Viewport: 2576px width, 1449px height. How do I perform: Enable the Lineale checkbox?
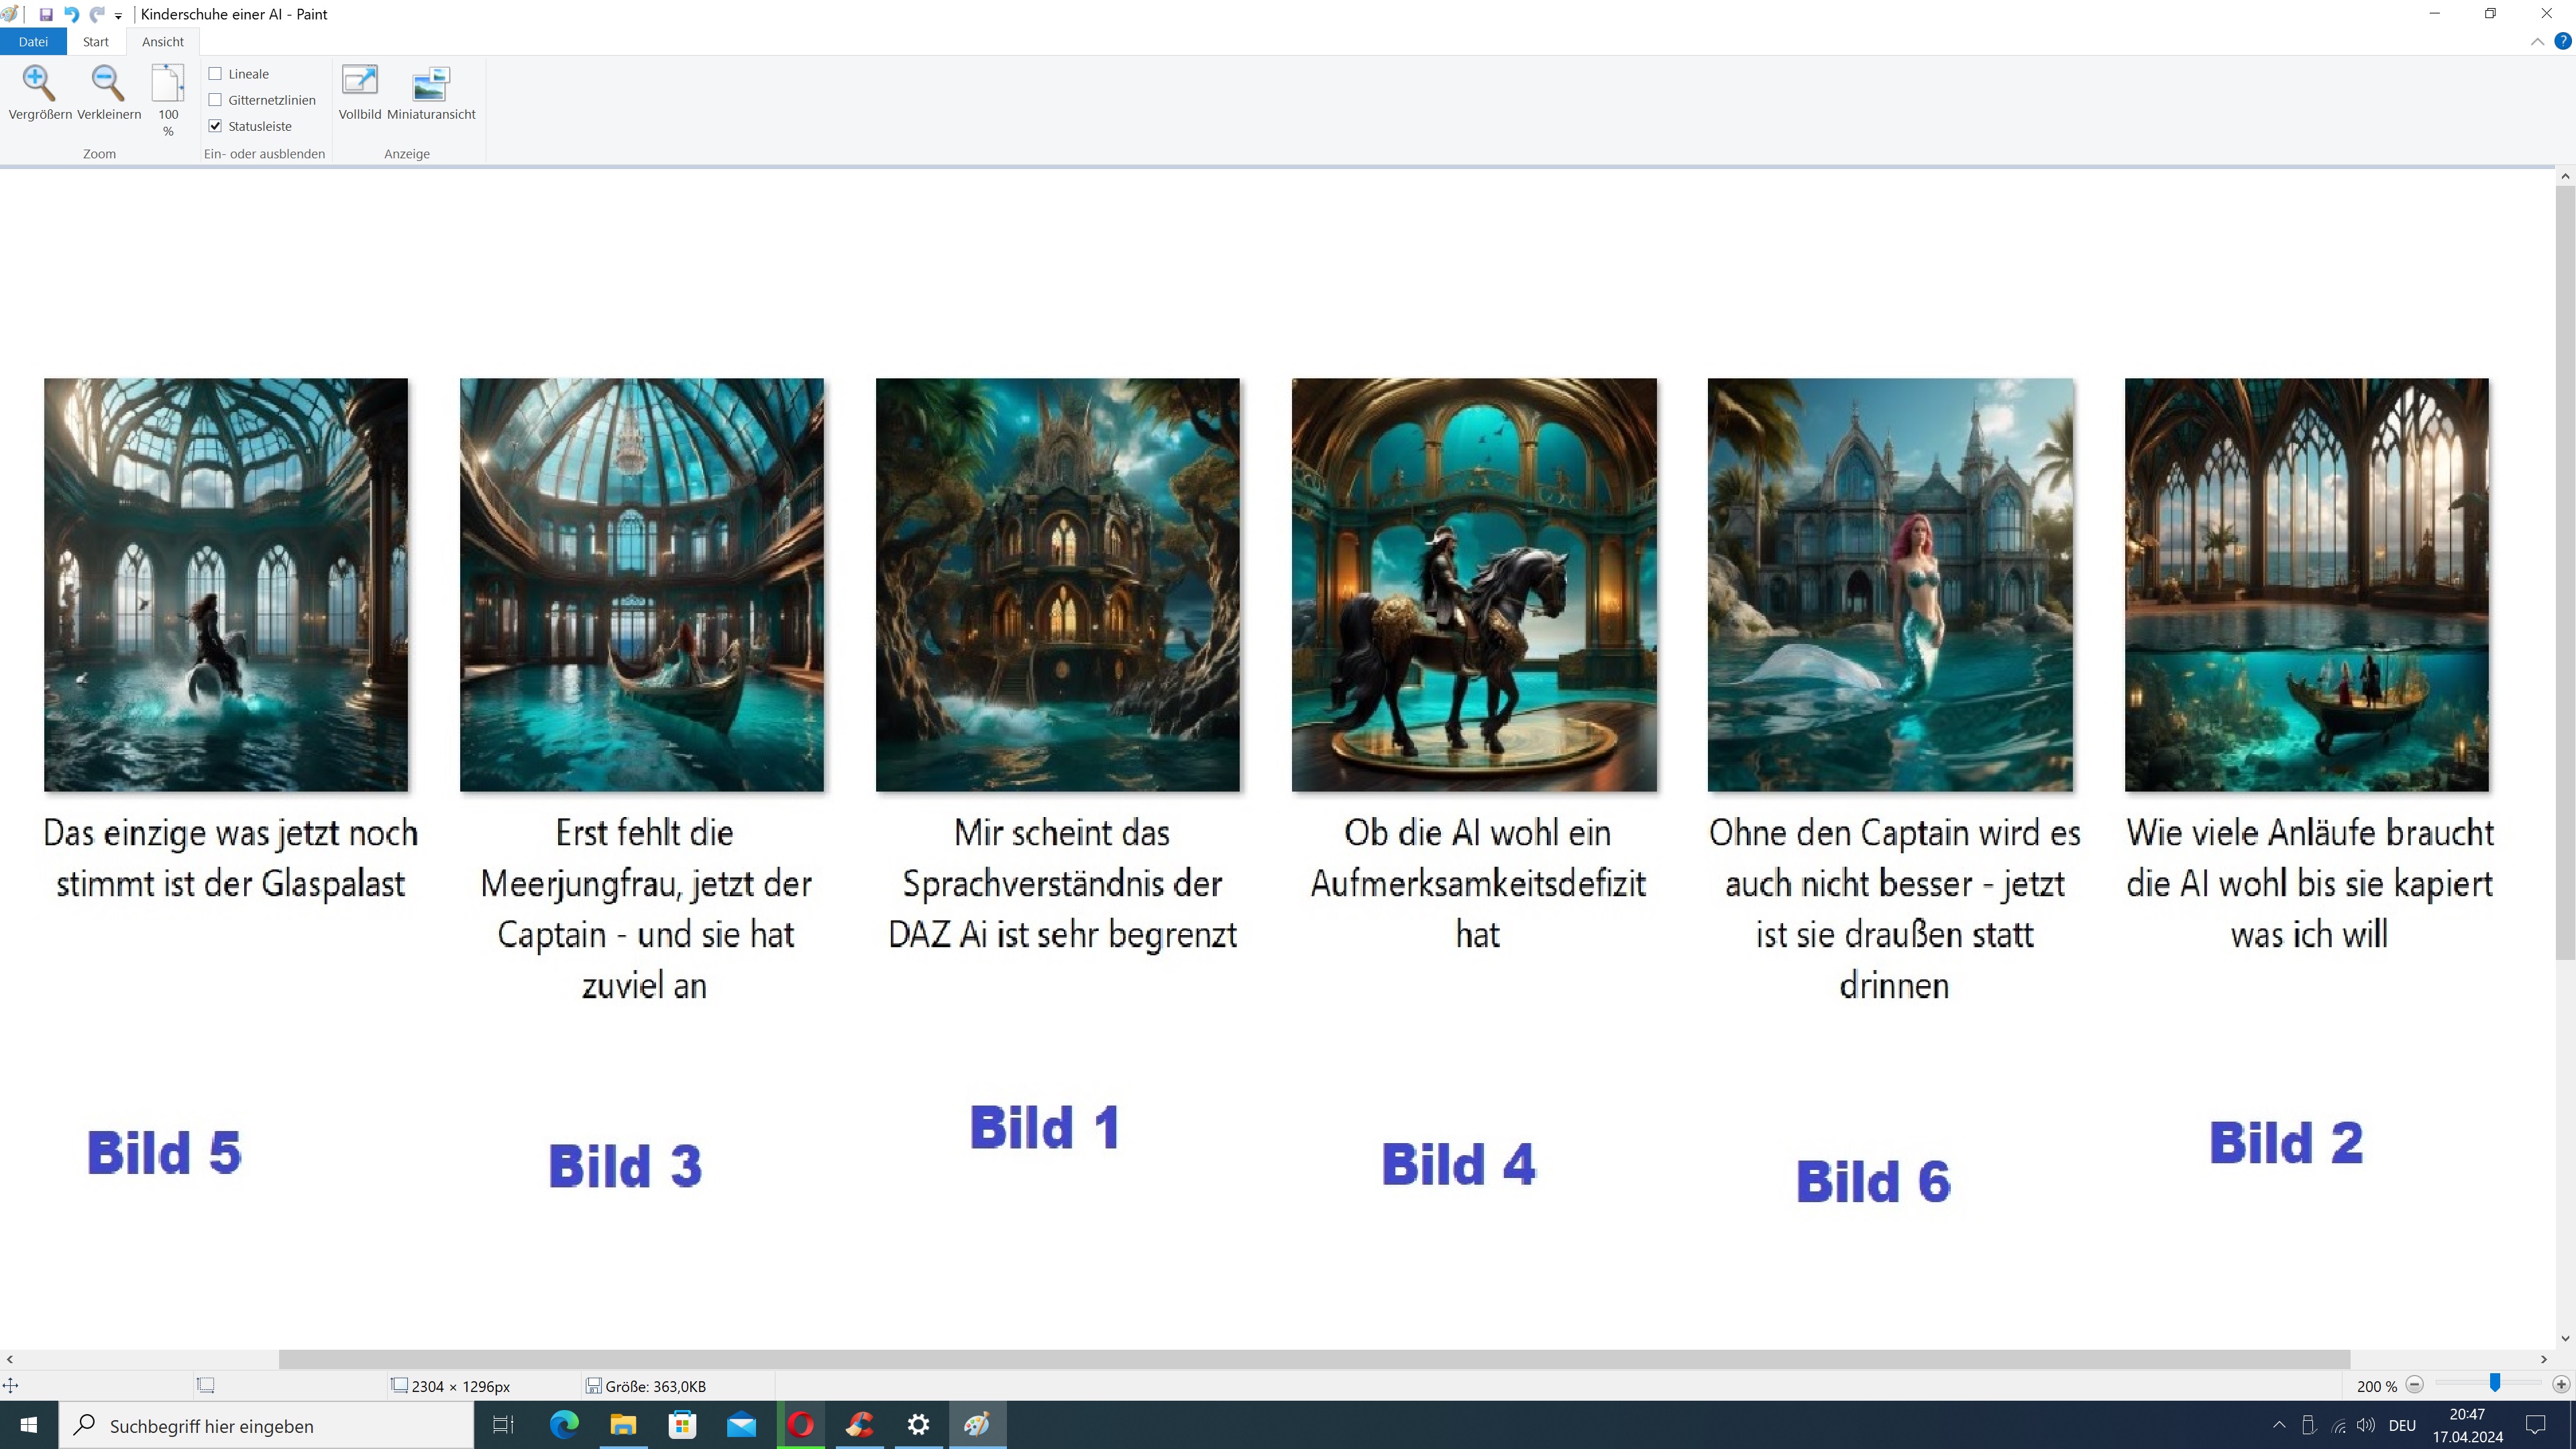tap(215, 74)
